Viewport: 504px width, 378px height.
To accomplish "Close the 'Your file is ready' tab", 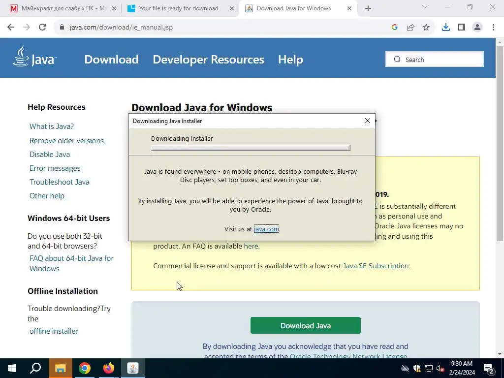I will 232,9.
